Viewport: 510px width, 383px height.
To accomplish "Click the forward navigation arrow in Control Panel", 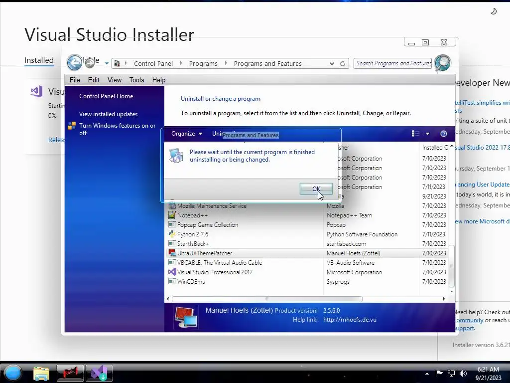I will pyautogui.click(x=90, y=63).
